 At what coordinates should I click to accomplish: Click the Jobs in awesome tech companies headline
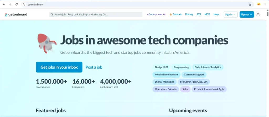(144, 40)
